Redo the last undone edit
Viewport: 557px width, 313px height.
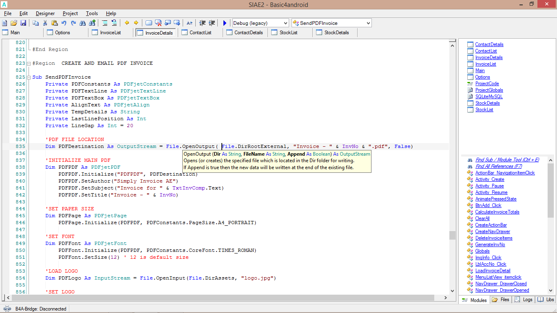tap(73, 23)
